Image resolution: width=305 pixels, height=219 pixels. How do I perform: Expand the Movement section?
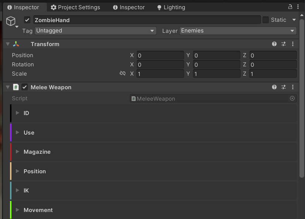[17, 210]
